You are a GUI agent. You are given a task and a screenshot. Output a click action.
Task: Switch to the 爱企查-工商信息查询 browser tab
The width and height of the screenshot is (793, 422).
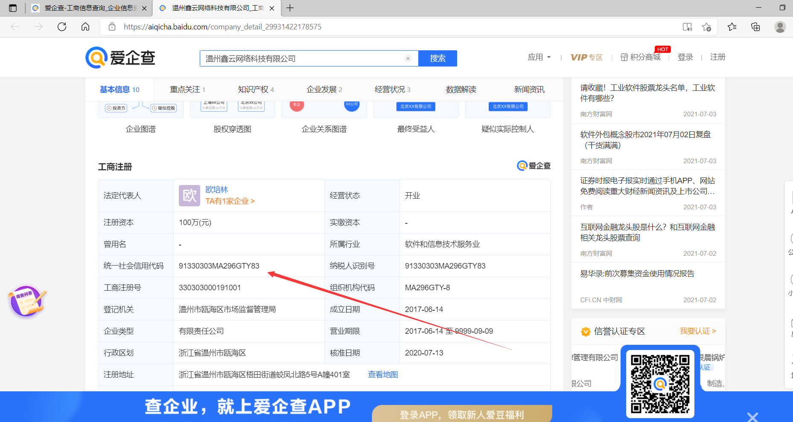90,8
